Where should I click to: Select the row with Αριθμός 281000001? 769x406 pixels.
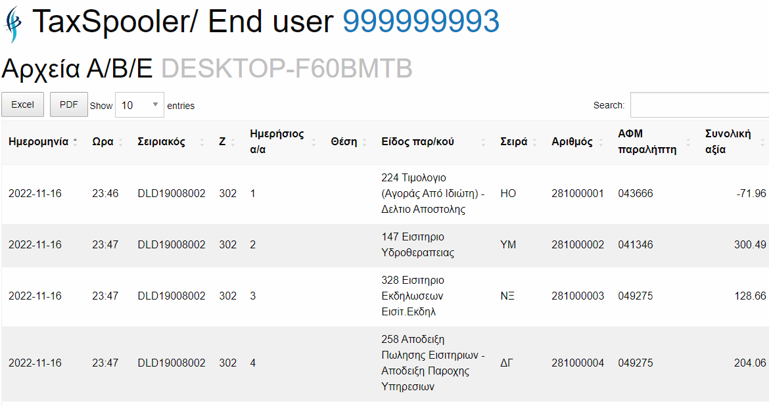click(x=385, y=194)
